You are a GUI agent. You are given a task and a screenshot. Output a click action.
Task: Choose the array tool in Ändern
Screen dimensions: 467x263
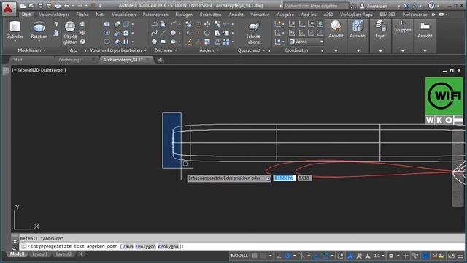point(226,42)
